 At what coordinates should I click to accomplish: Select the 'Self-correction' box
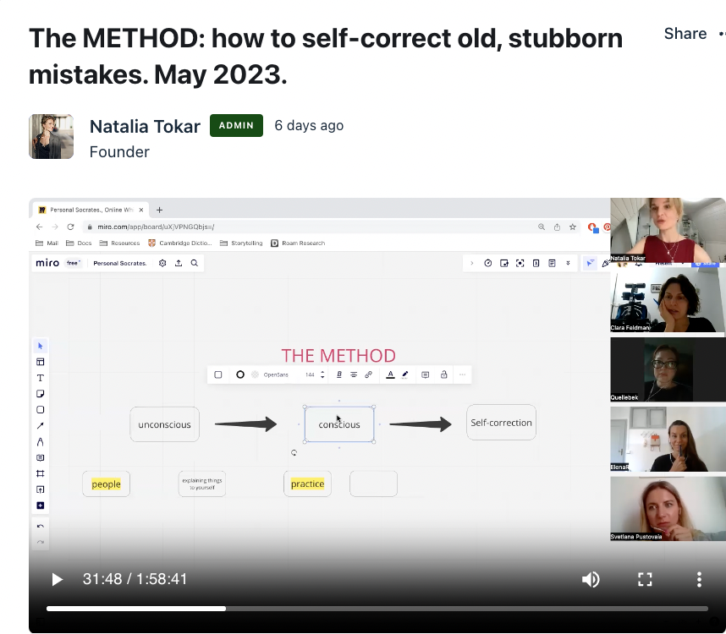[x=501, y=422]
